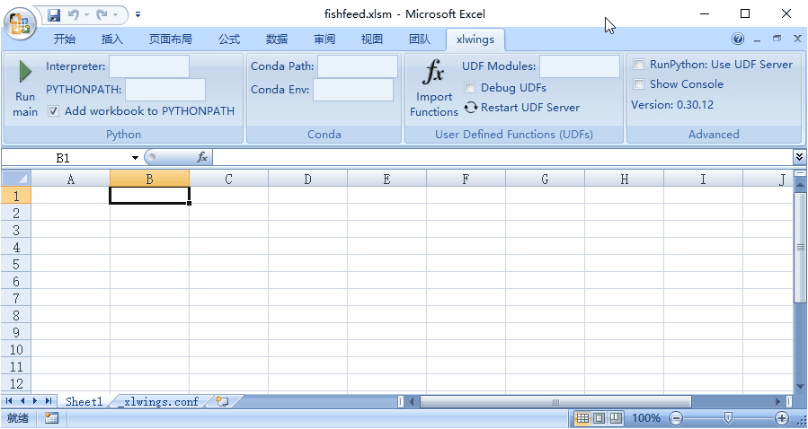Viewport: 808px width, 429px height.
Task: Select column G header
Action: pyautogui.click(x=545, y=179)
